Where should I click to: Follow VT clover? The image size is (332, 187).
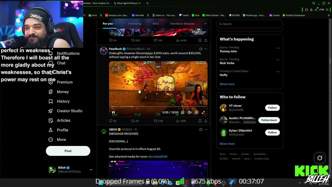[x=272, y=108]
